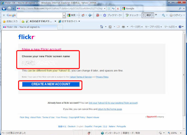
Task: Click add to favorites bar star icon
Action: [x=23, y=22]
